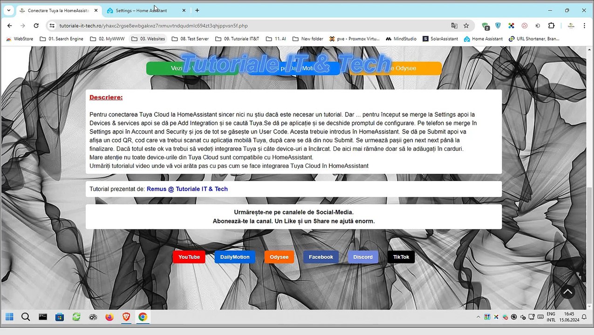Viewport: 594px width, 335px height.
Task: Open the green refresh arrows taskbar app
Action: pos(76,317)
